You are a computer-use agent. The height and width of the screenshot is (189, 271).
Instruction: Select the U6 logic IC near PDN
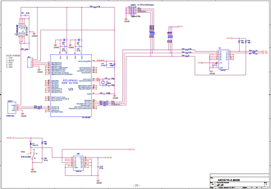78,163
